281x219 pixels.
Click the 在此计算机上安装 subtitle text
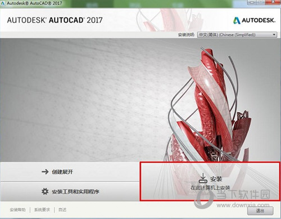(x=210, y=187)
